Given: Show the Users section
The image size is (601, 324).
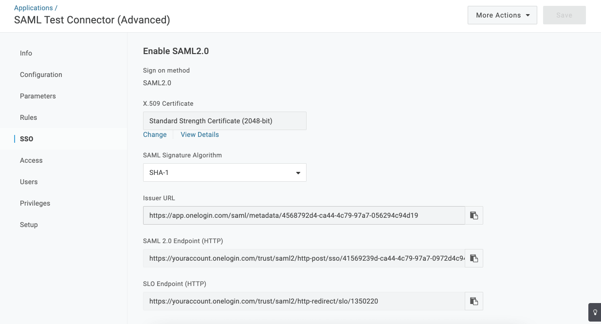Looking at the screenshot, I should click(29, 182).
